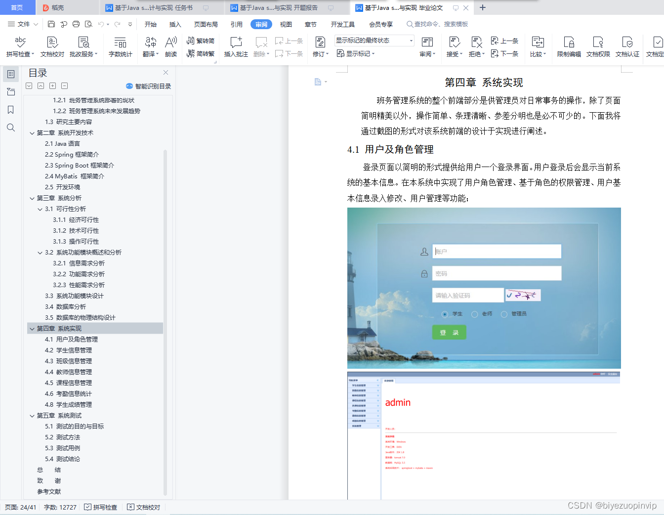664x515 pixels.
Task: Go to previous revision (上一条) beside reject
Action: [x=504, y=41]
